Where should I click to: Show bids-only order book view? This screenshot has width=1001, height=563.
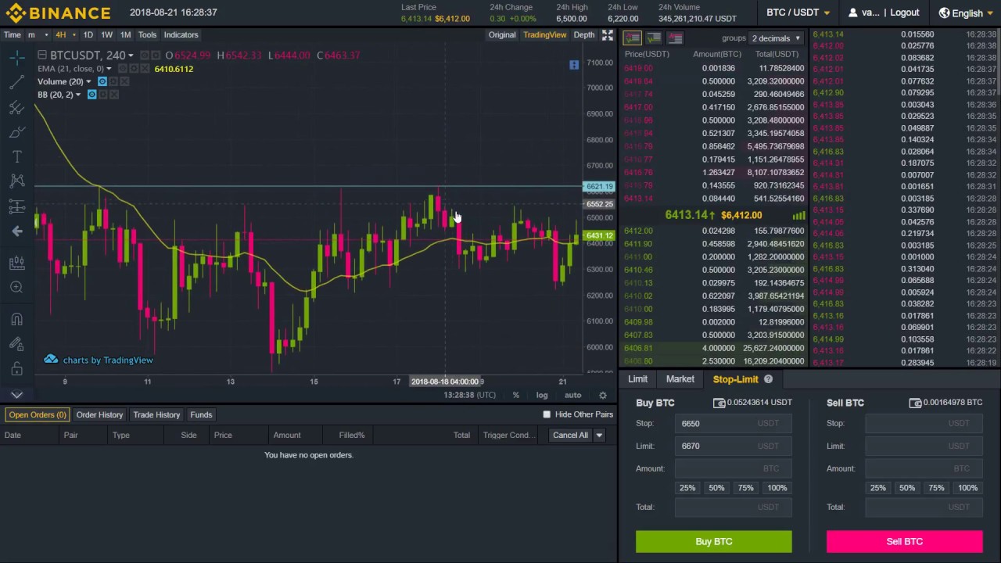click(654, 38)
